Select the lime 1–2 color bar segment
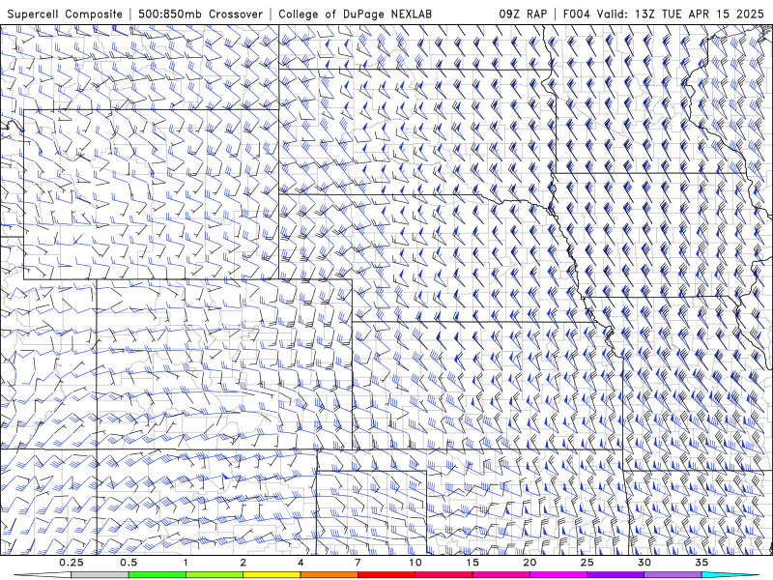773x580 pixels. coord(215,575)
